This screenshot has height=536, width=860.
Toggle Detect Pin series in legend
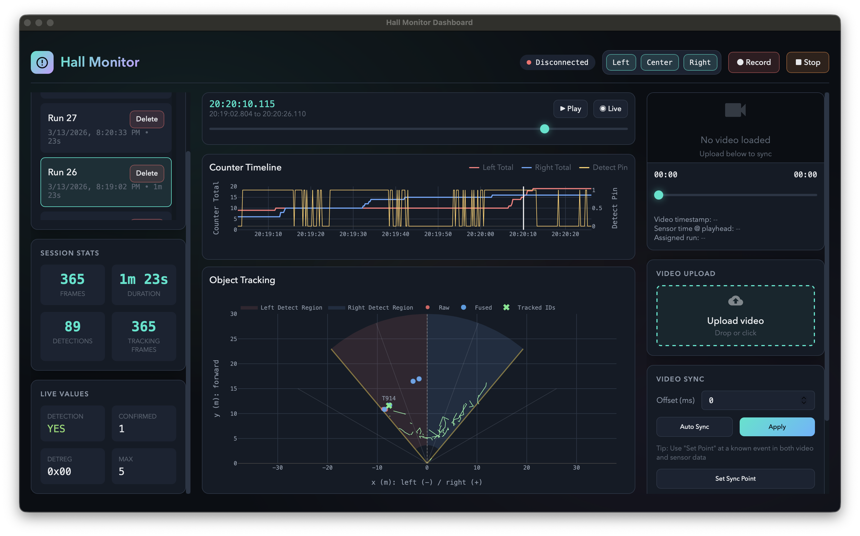(603, 167)
